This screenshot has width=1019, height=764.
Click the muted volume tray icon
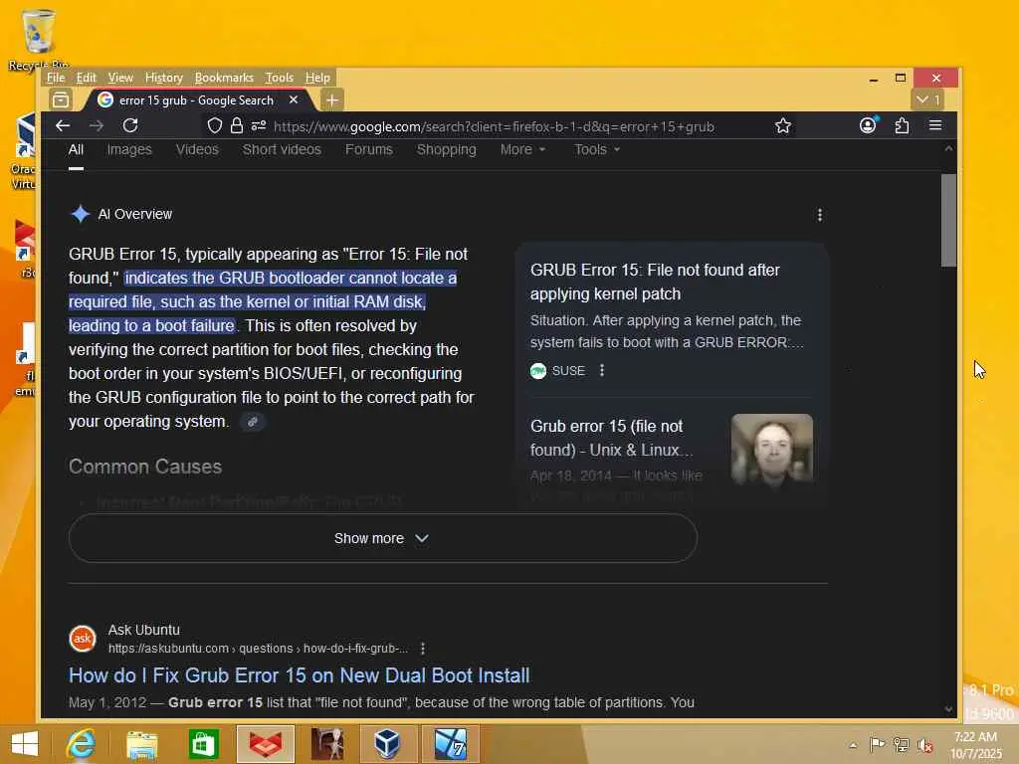pos(924,744)
